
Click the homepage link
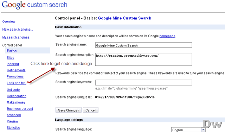click(167, 36)
